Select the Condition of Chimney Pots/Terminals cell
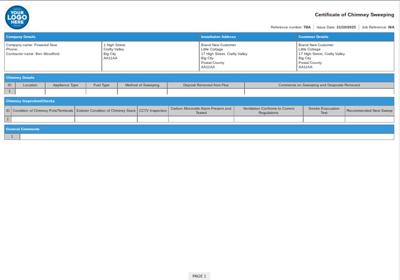The image size is (400, 280). click(42, 119)
